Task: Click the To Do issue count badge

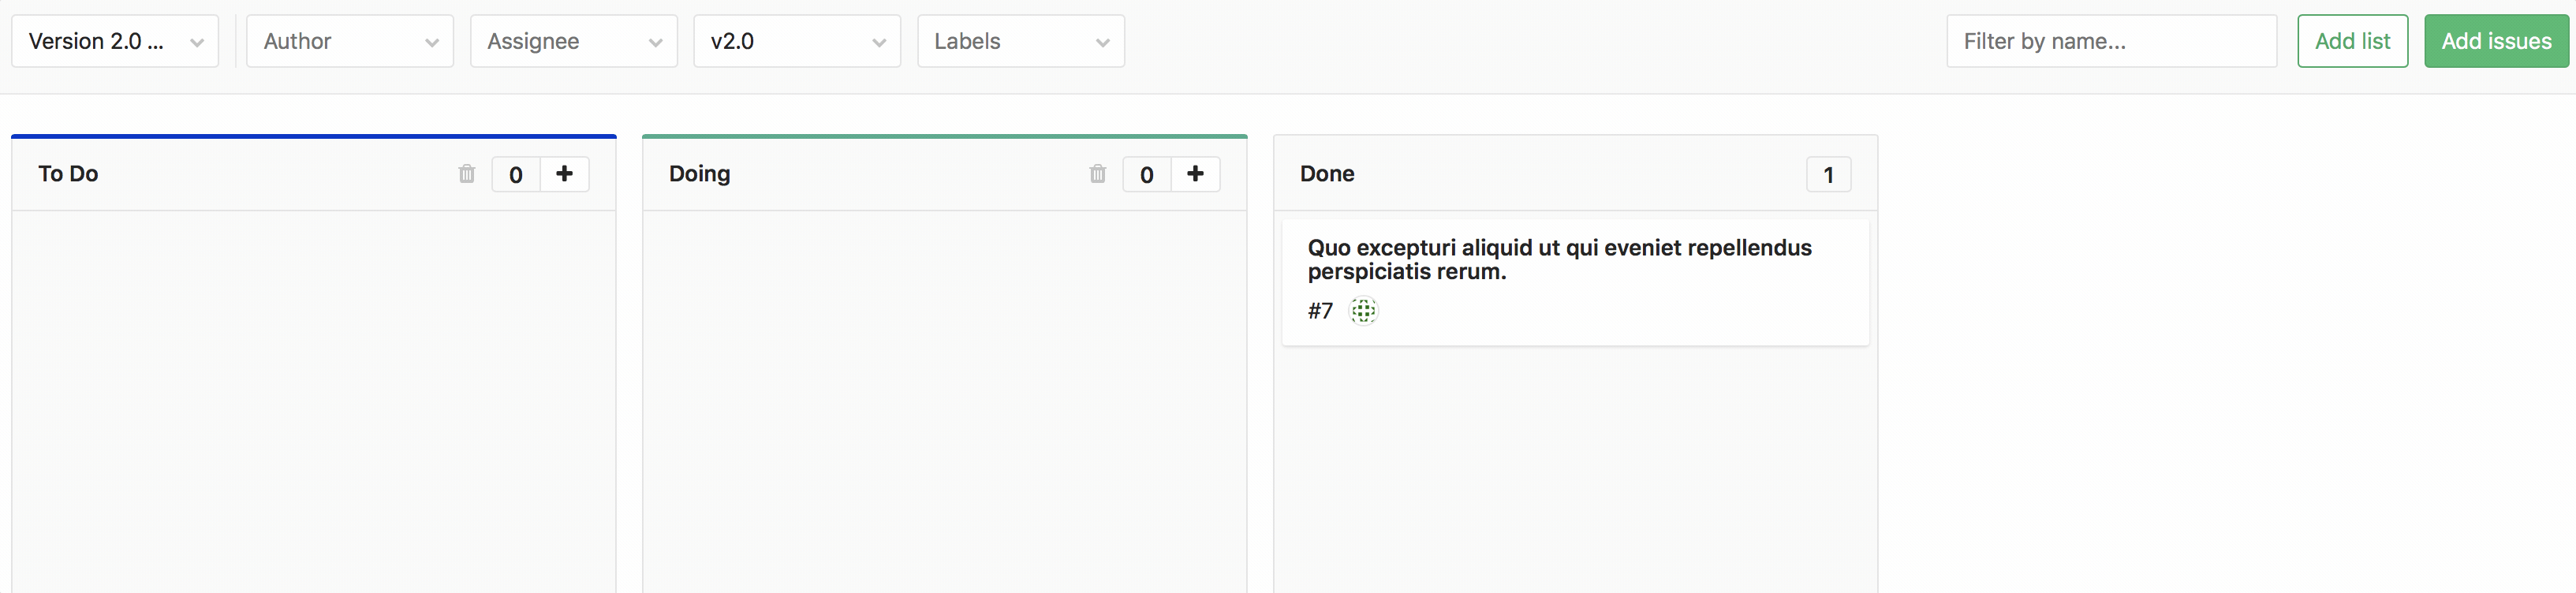Action: 516,175
